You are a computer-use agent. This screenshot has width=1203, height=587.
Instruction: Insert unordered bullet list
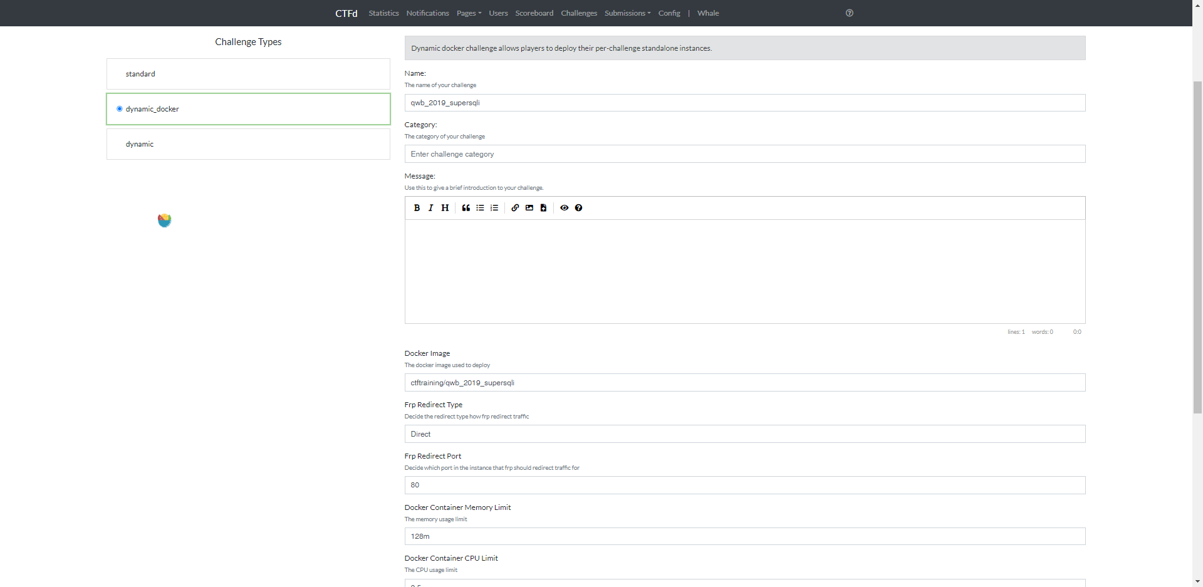coord(480,208)
